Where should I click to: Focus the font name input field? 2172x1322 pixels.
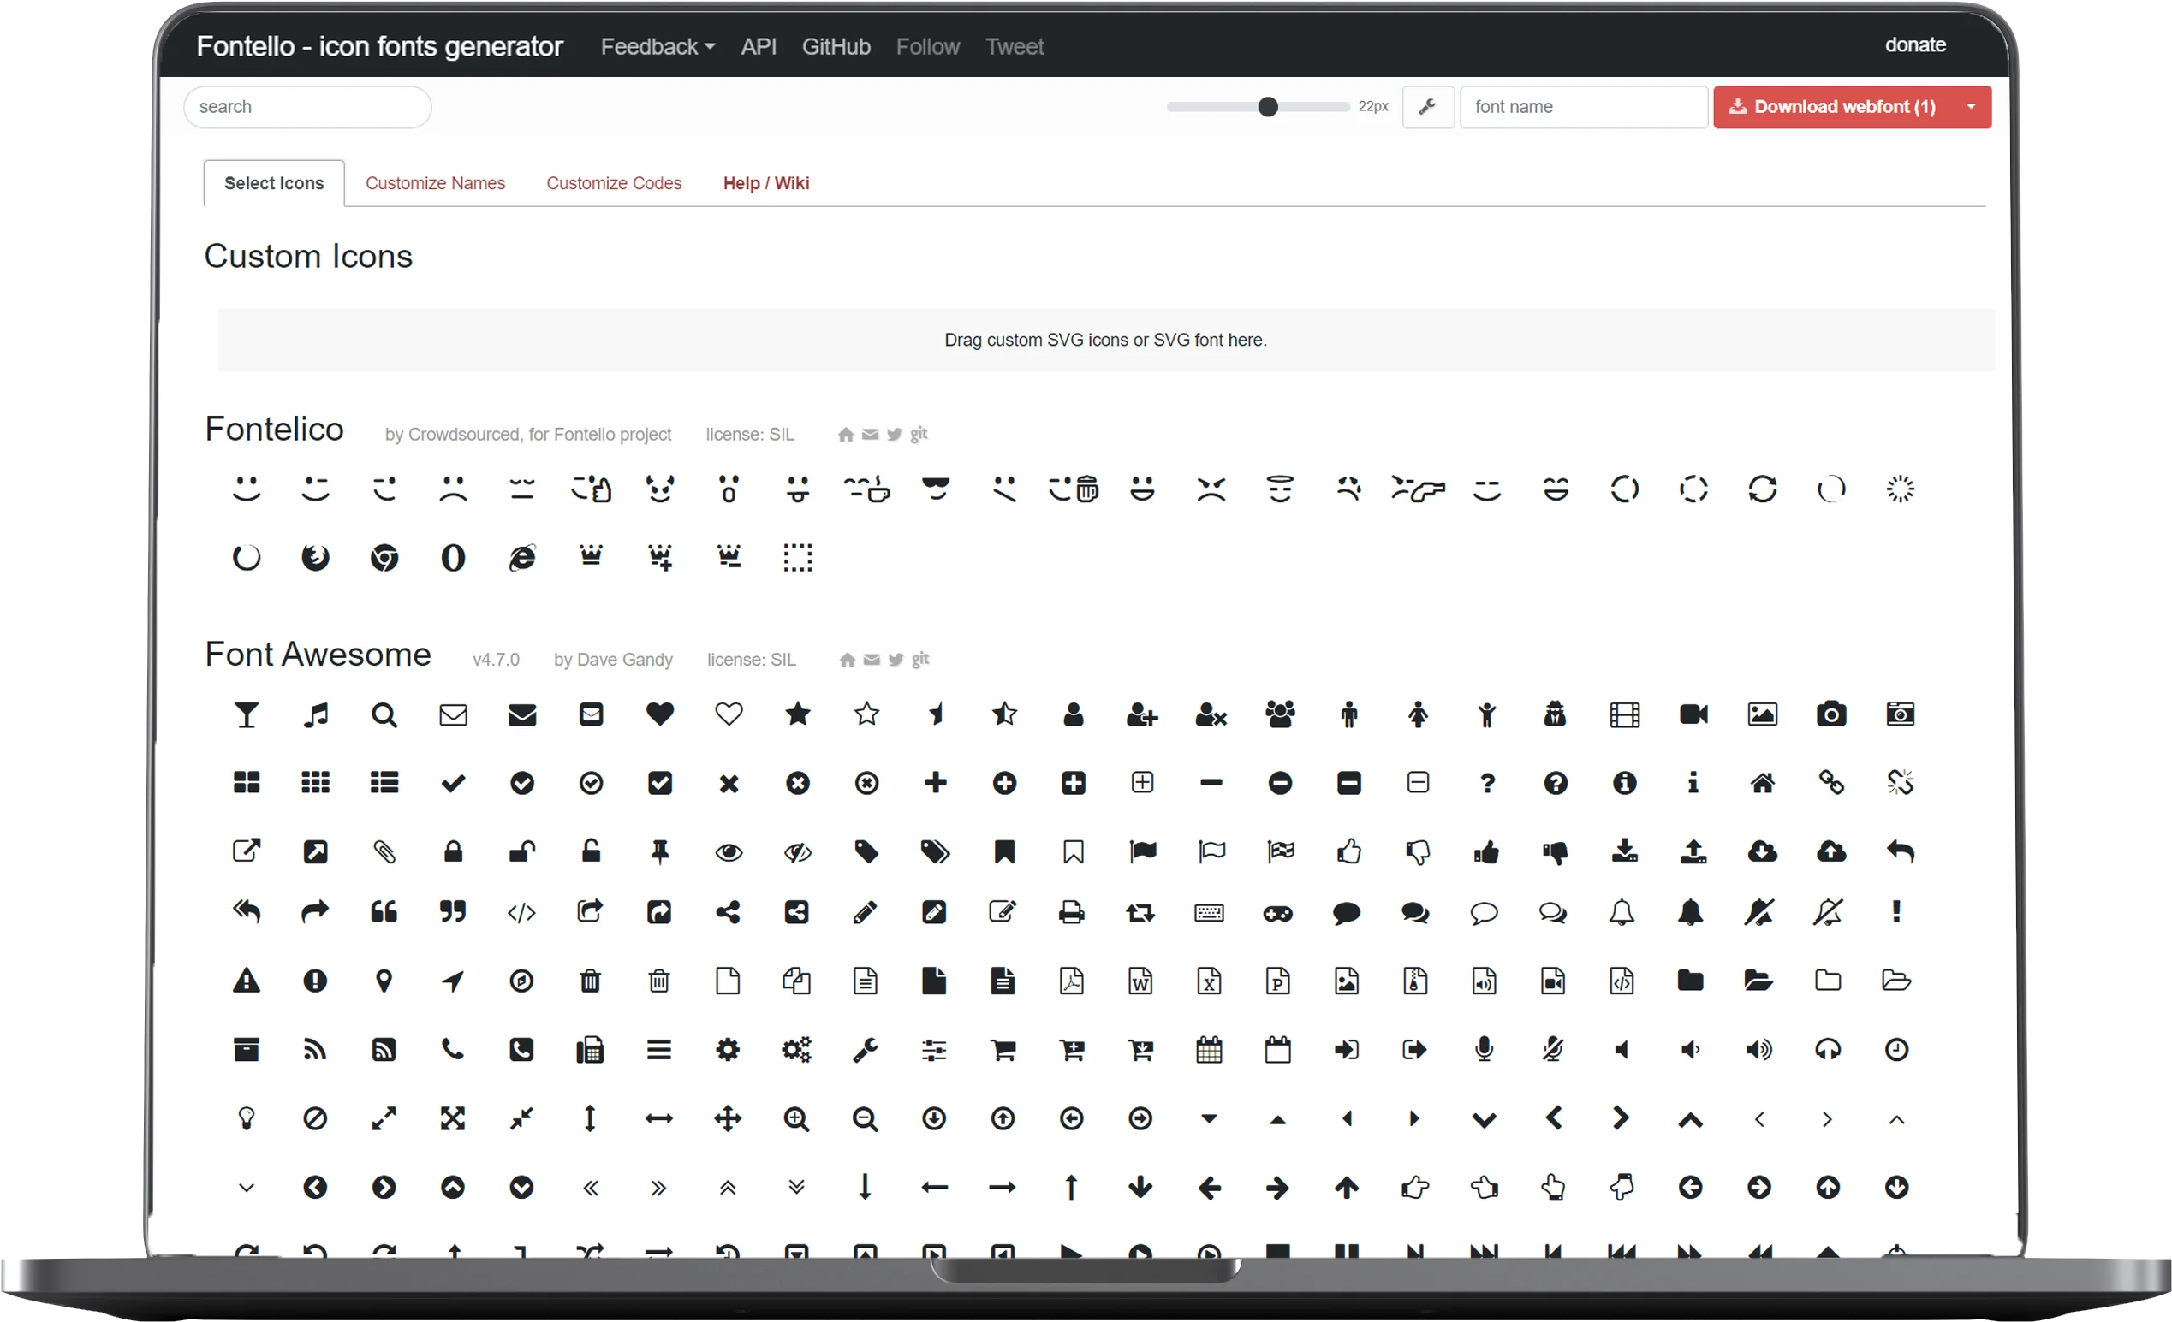[1582, 107]
